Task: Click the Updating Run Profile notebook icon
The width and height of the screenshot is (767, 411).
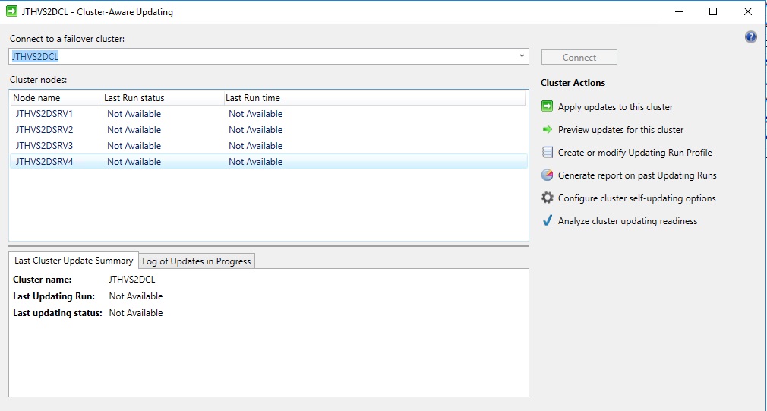Action: pyautogui.click(x=548, y=152)
